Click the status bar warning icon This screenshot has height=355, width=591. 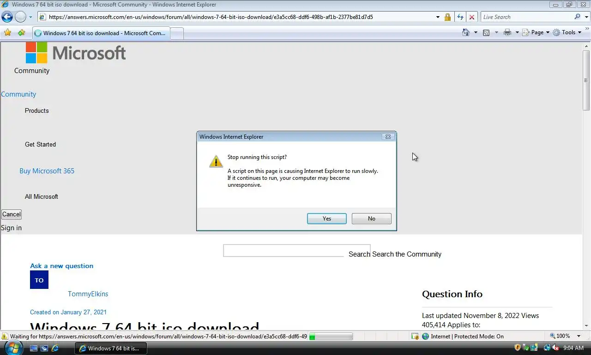point(5,337)
